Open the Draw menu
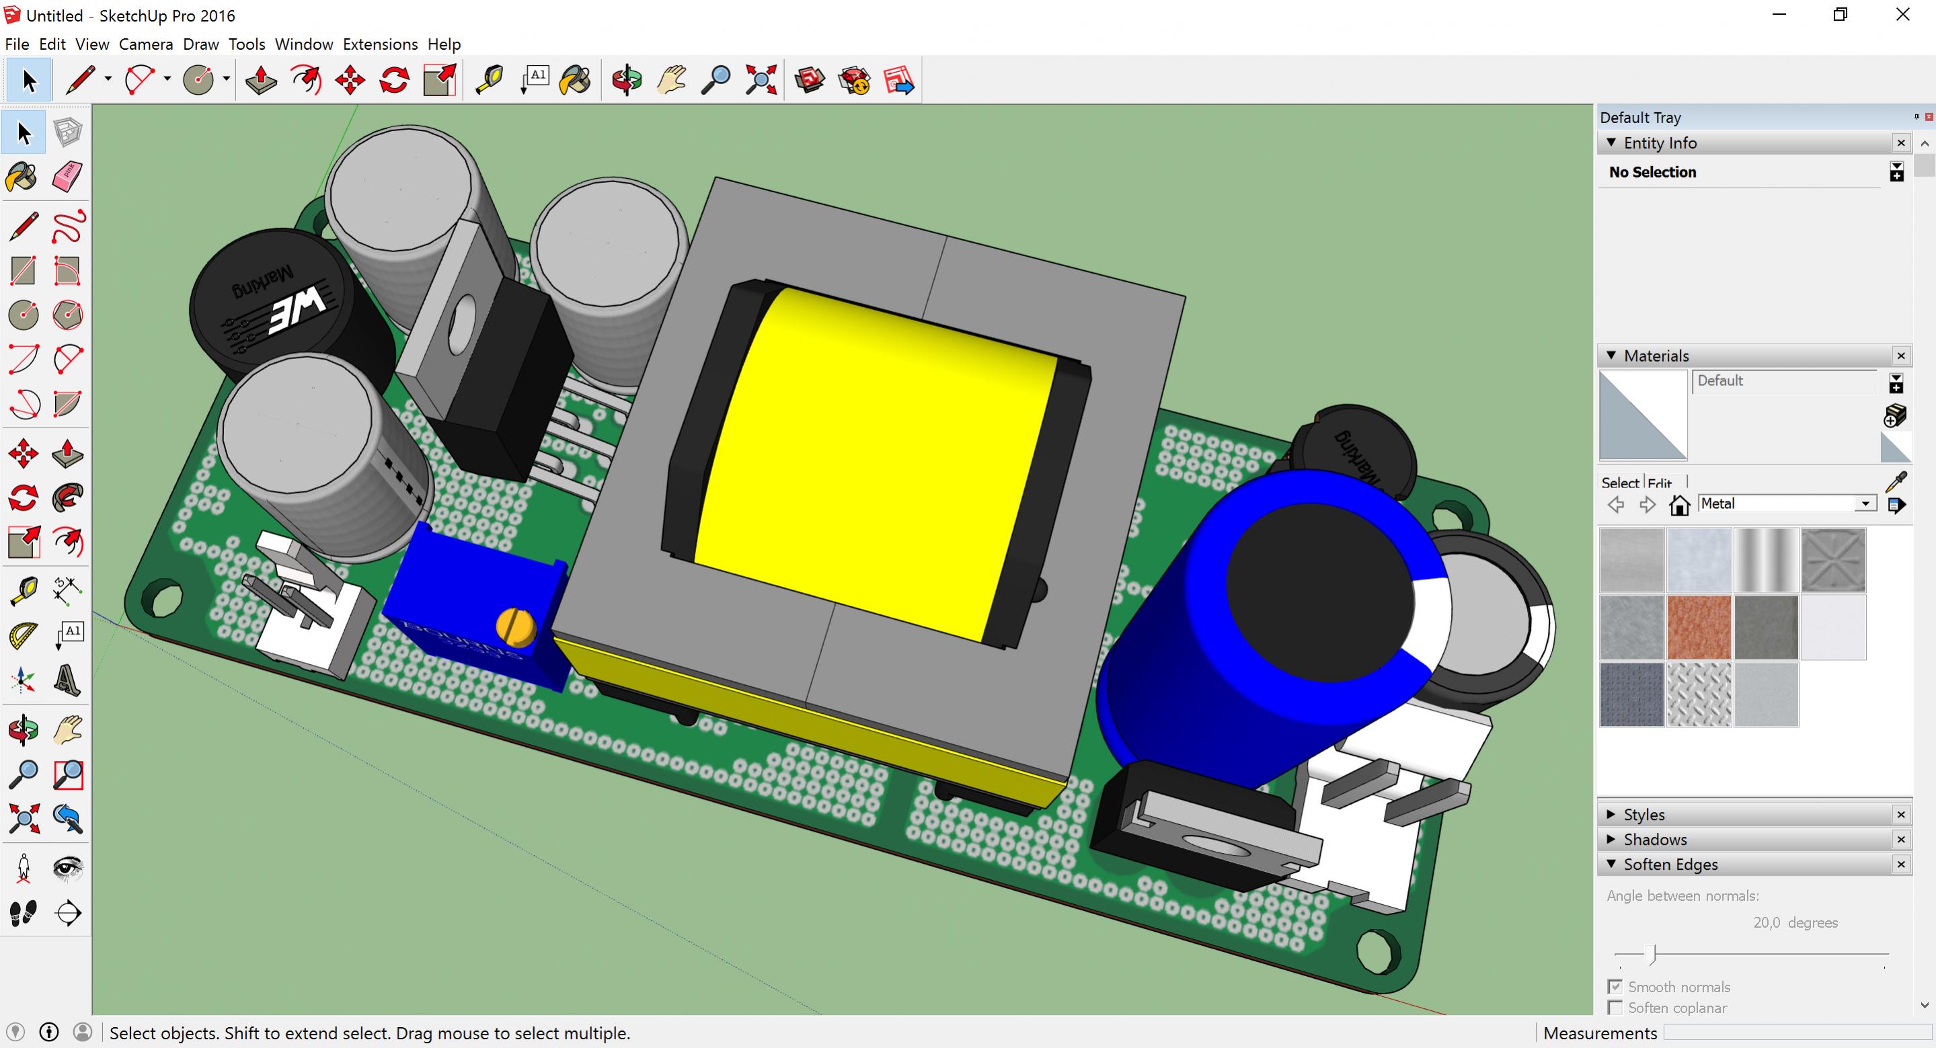Screen dimensions: 1936x1048 pyautogui.click(x=200, y=44)
